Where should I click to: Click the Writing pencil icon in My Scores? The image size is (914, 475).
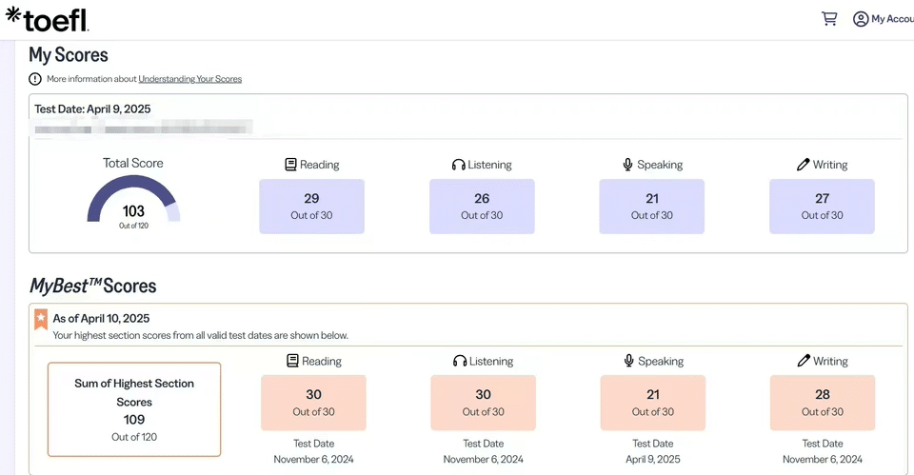pyautogui.click(x=803, y=165)
